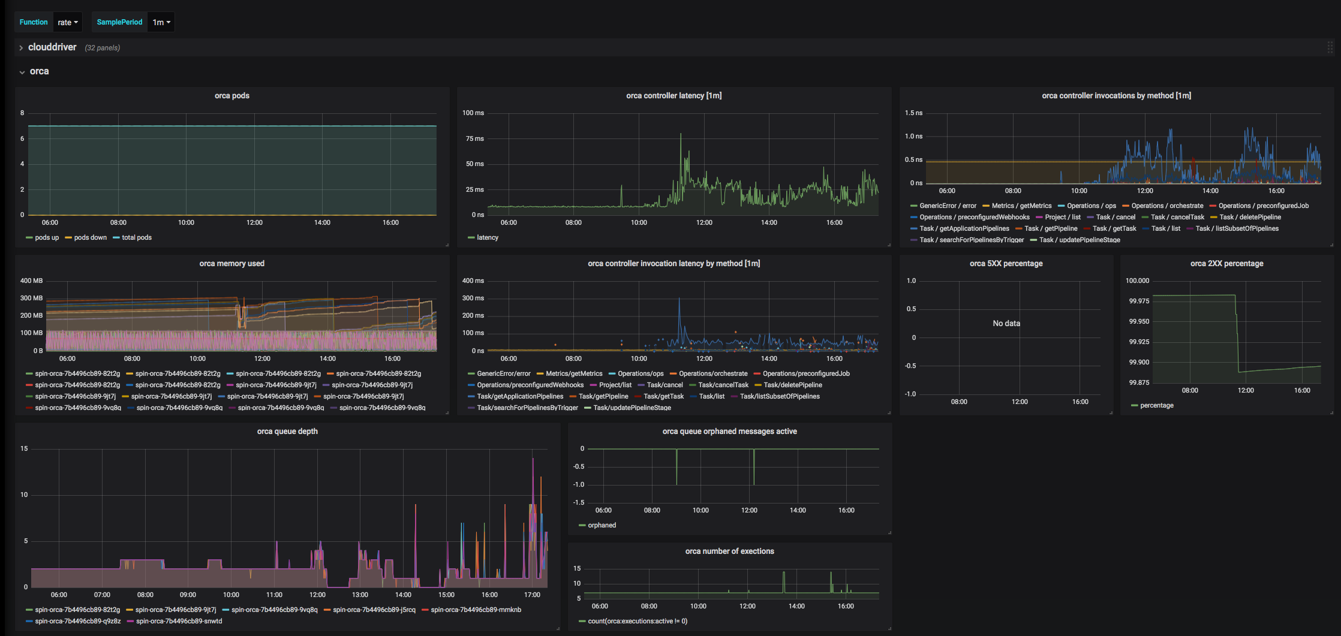
Task: Open the orca number of exections panel menu
Action: pos(729,551)
